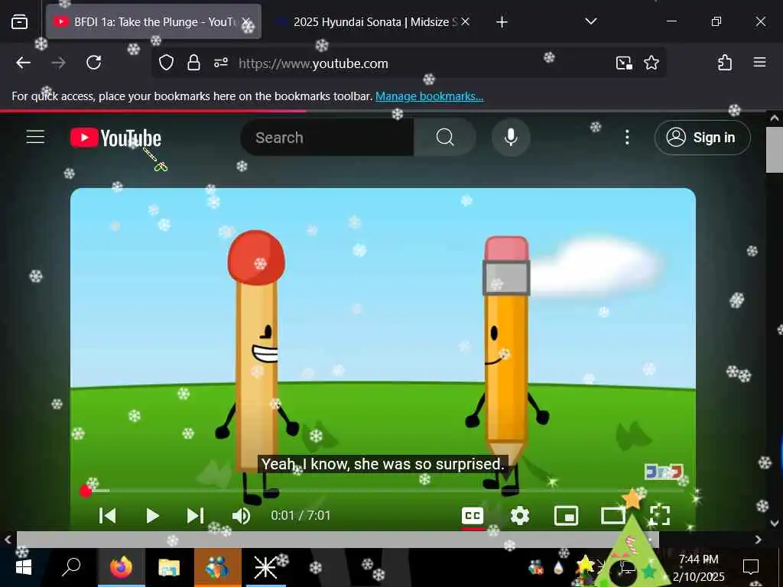Open Firefox View in the tab bar

tap(19, 22)
